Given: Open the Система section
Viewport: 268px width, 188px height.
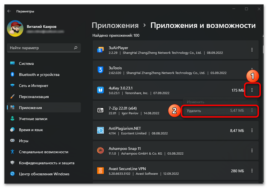Looking at the screenshot, I should pyautogui.click(x=44, y=63).
